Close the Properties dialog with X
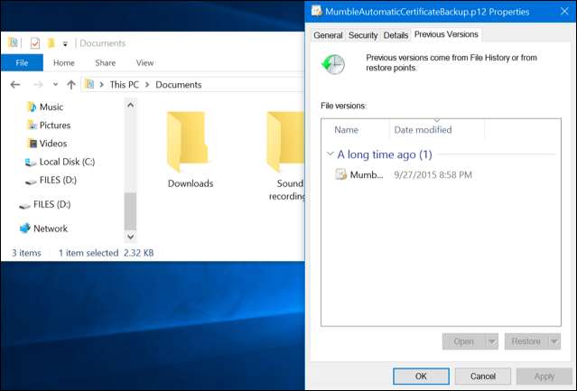The height and width of the screenshot is (391, 577). point(564,11)
